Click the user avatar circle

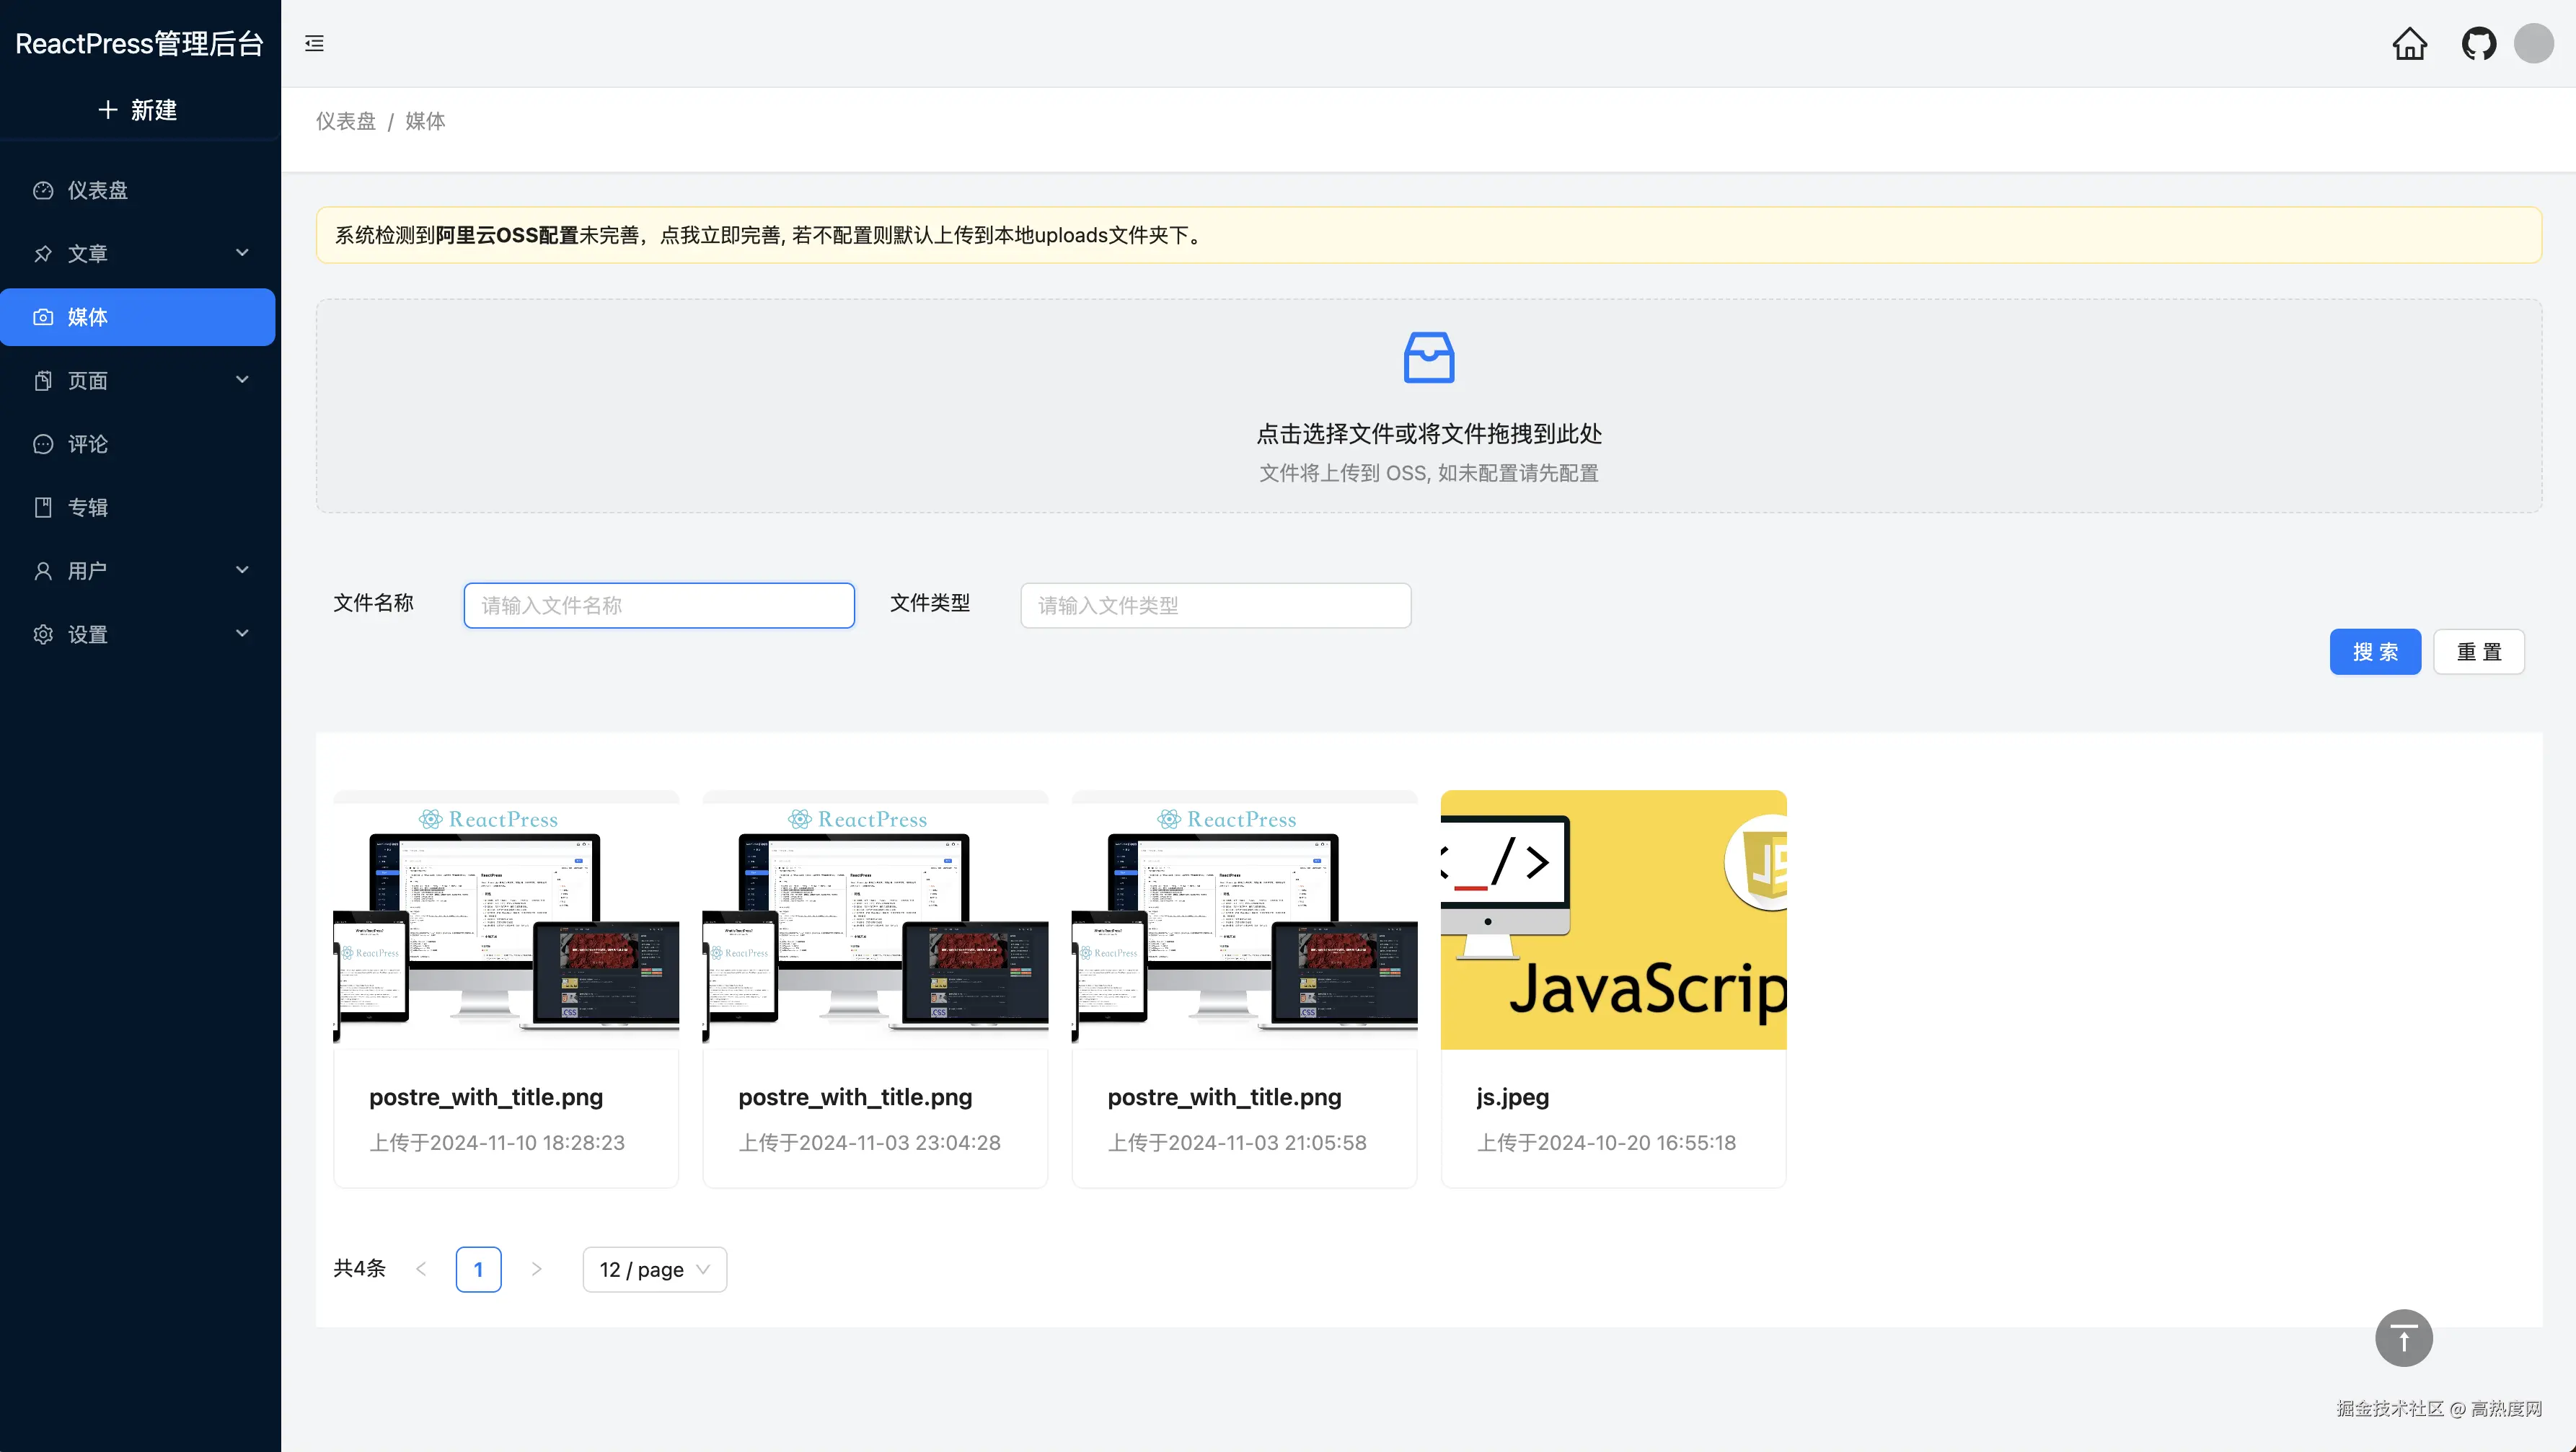2533,44
